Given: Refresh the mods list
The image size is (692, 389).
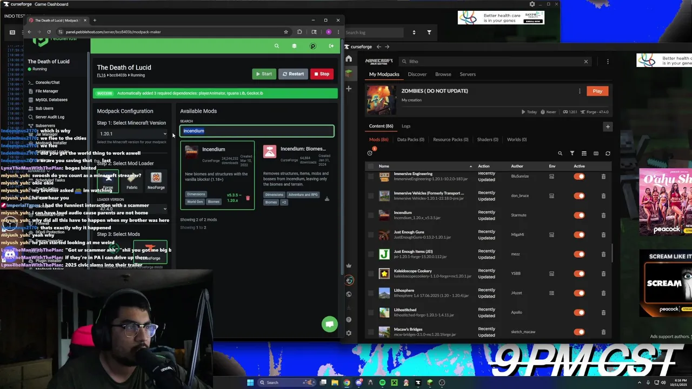Looking at the screenshot, I should pyautogui.click(x=608, y=153).
